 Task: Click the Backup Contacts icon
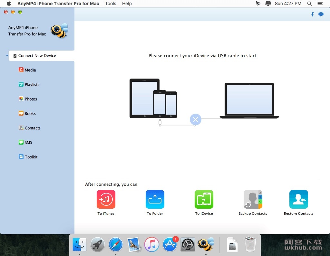click(253, 199)
